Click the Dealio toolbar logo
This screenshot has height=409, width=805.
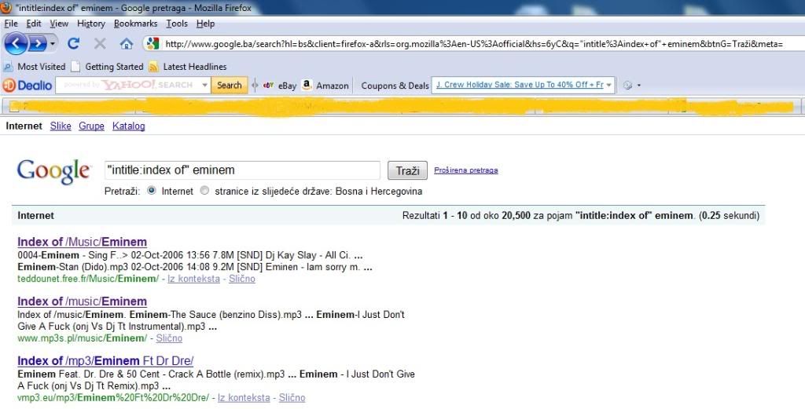(x=28, y=85)
